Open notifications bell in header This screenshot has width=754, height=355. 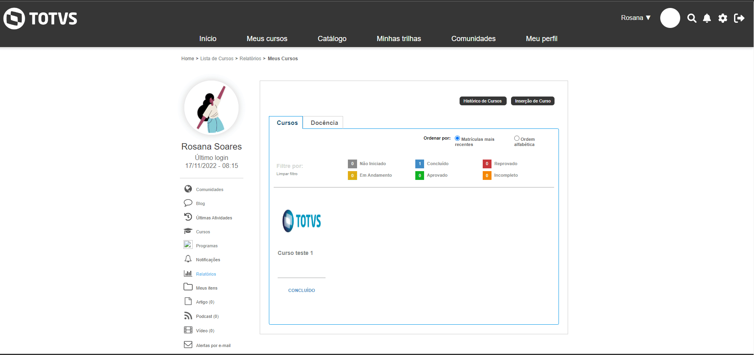pyautogui.click(x=707, y=18)
